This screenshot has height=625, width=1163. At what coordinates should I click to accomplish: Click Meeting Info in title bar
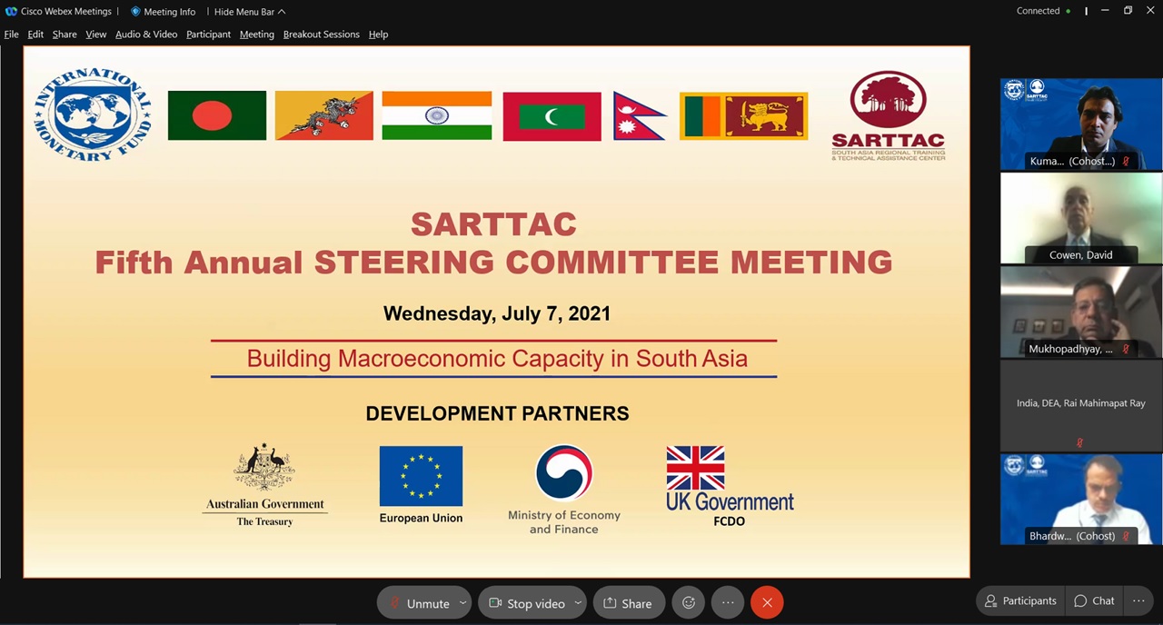[x=164, y=12]
